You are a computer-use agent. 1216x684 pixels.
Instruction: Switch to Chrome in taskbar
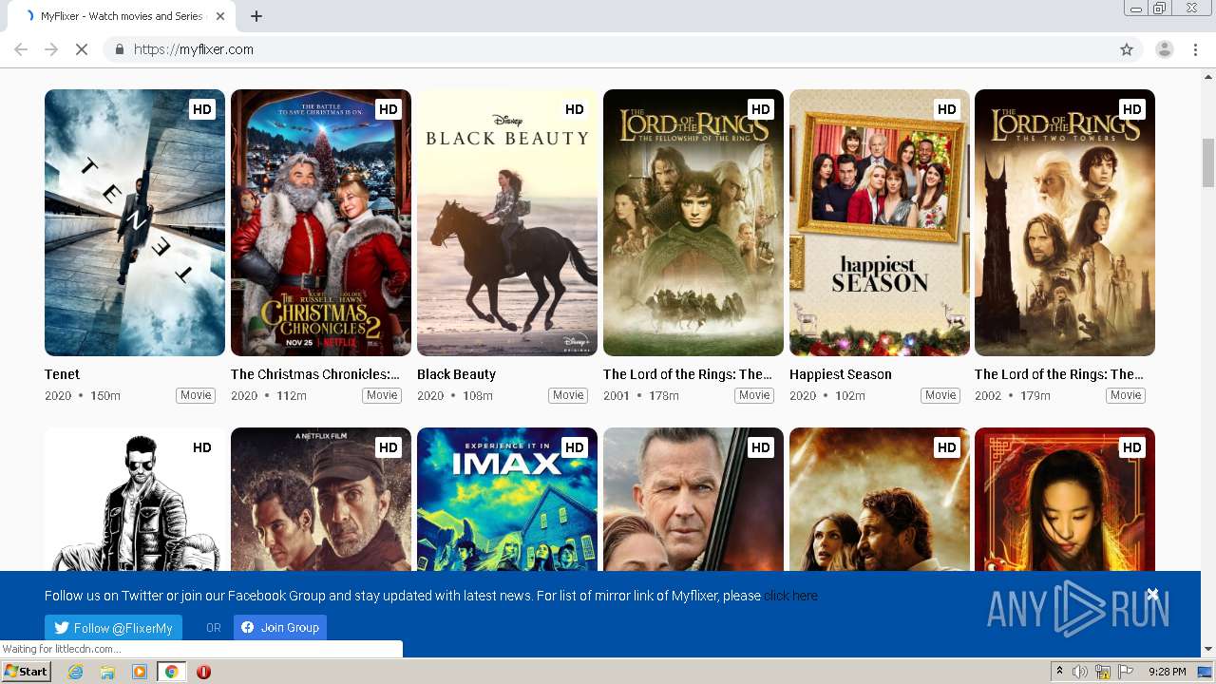171,672
